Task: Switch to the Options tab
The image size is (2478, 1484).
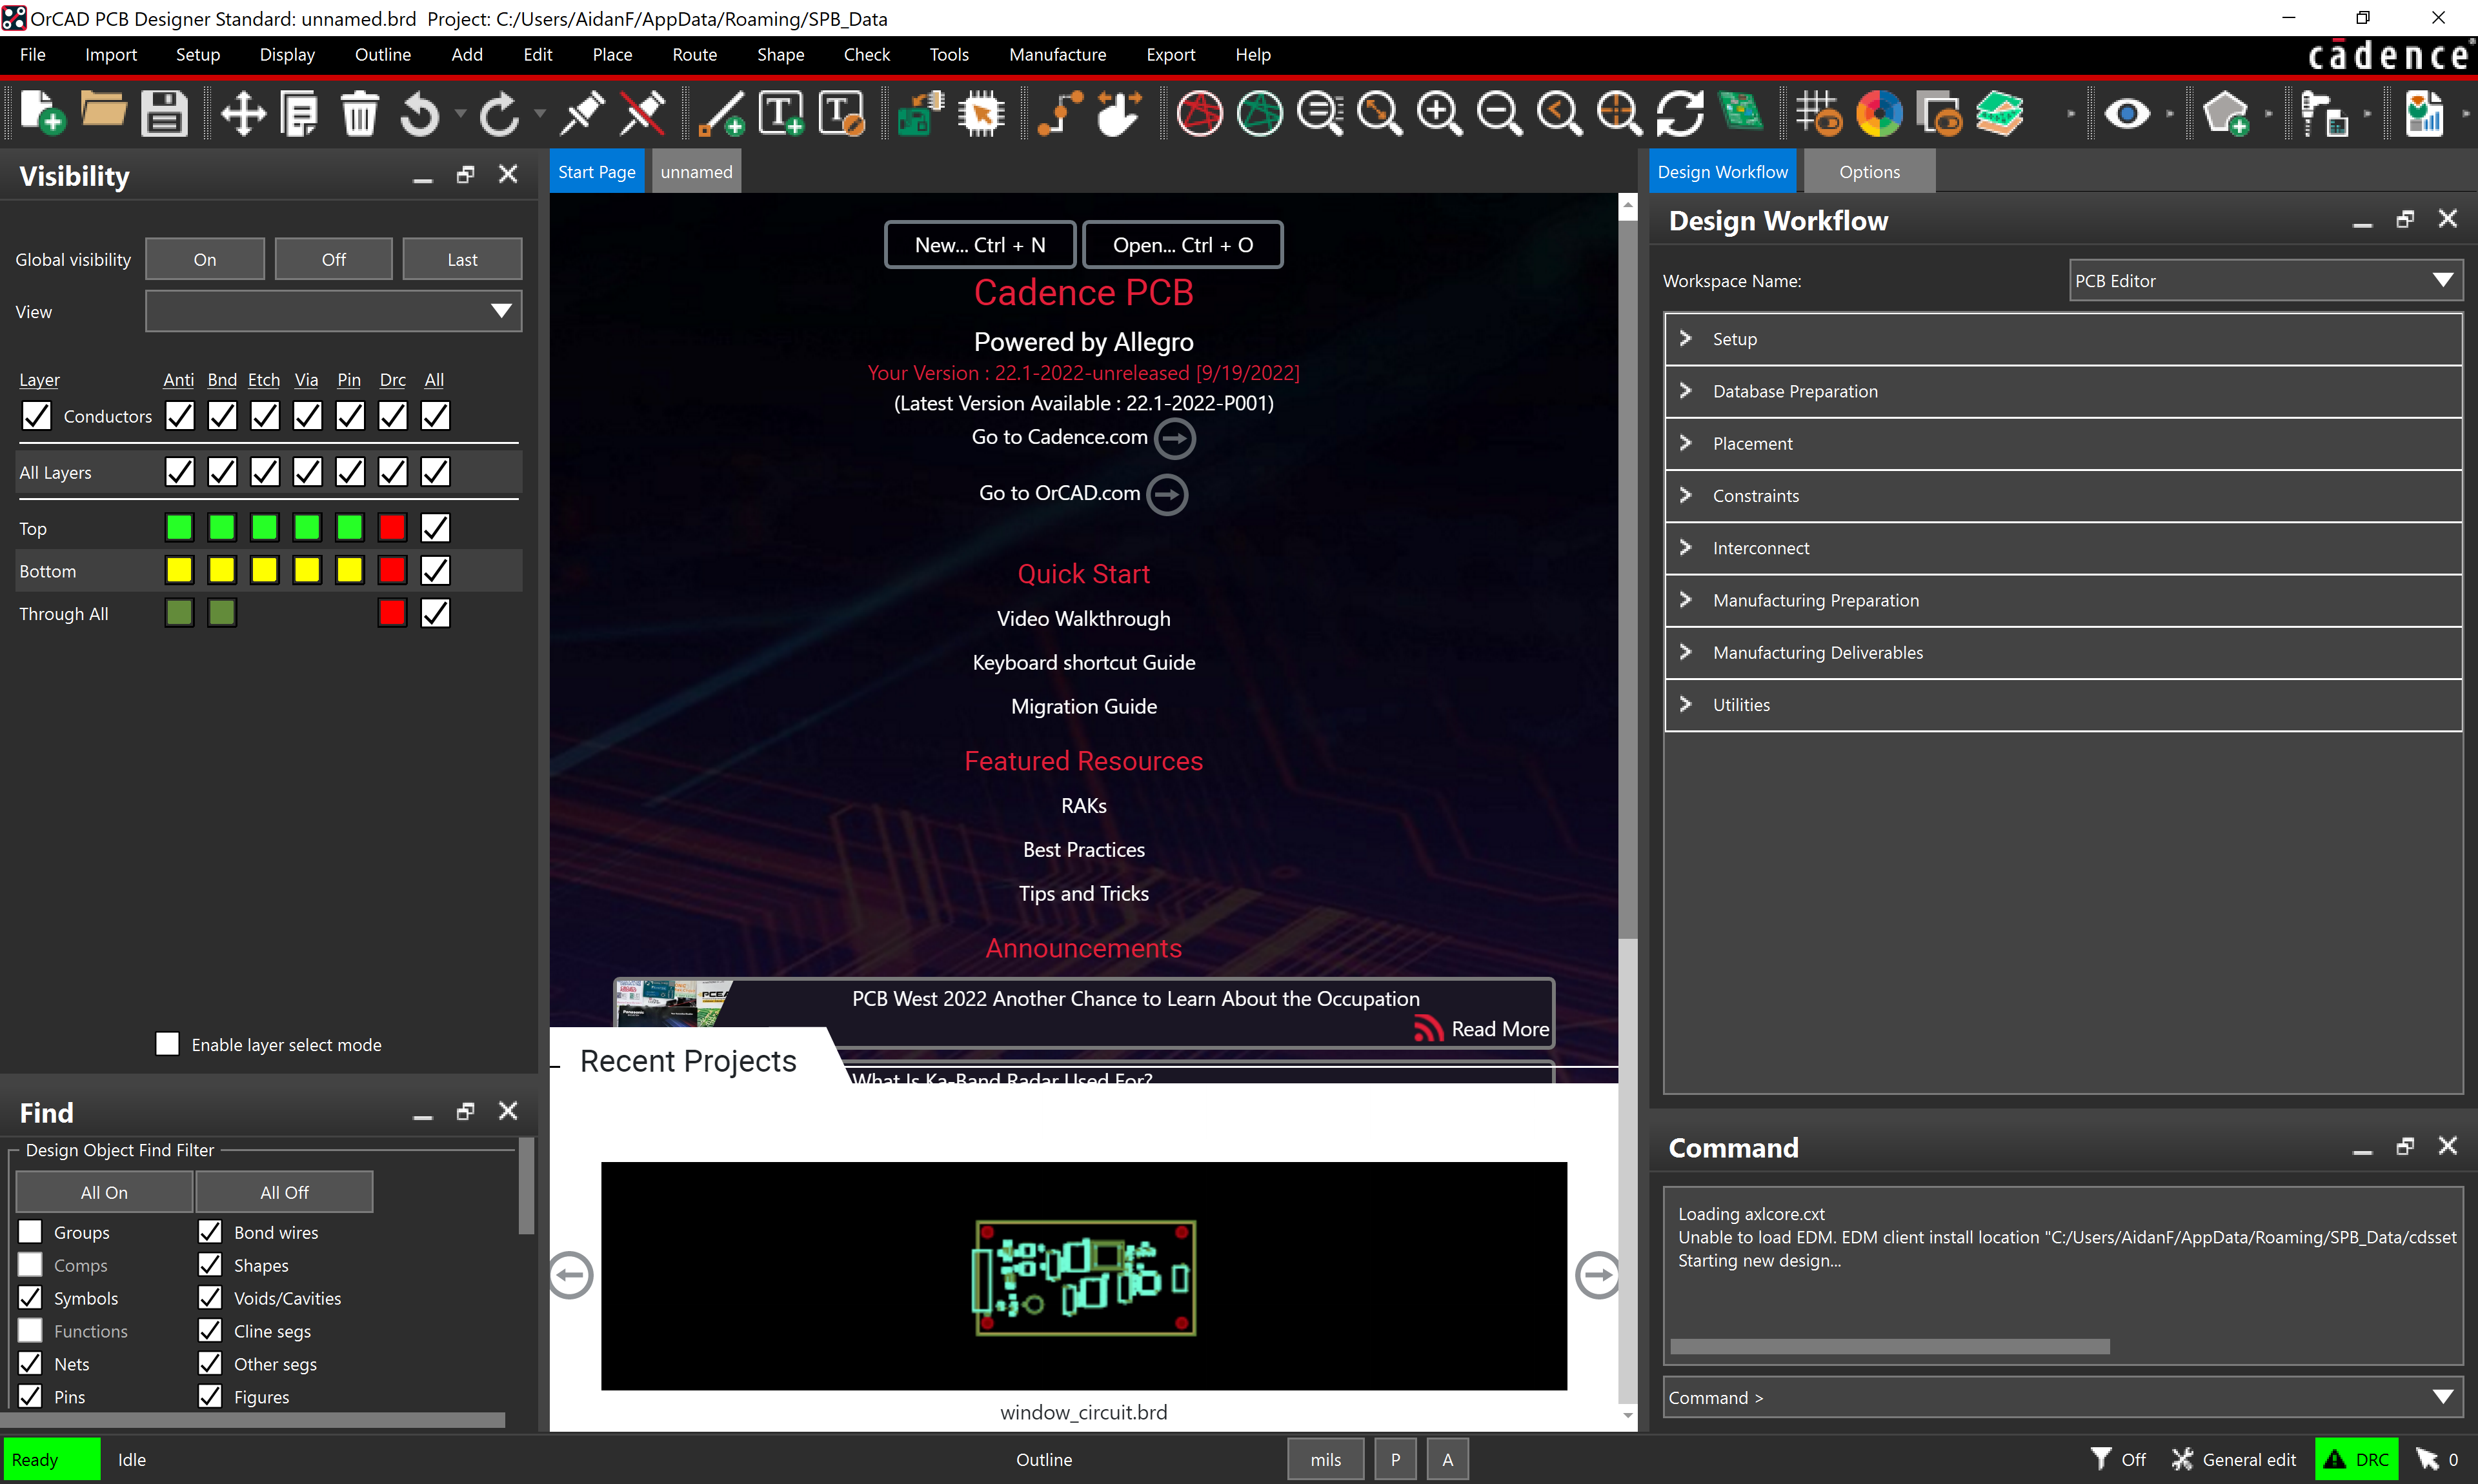Action: point(1869,171)
